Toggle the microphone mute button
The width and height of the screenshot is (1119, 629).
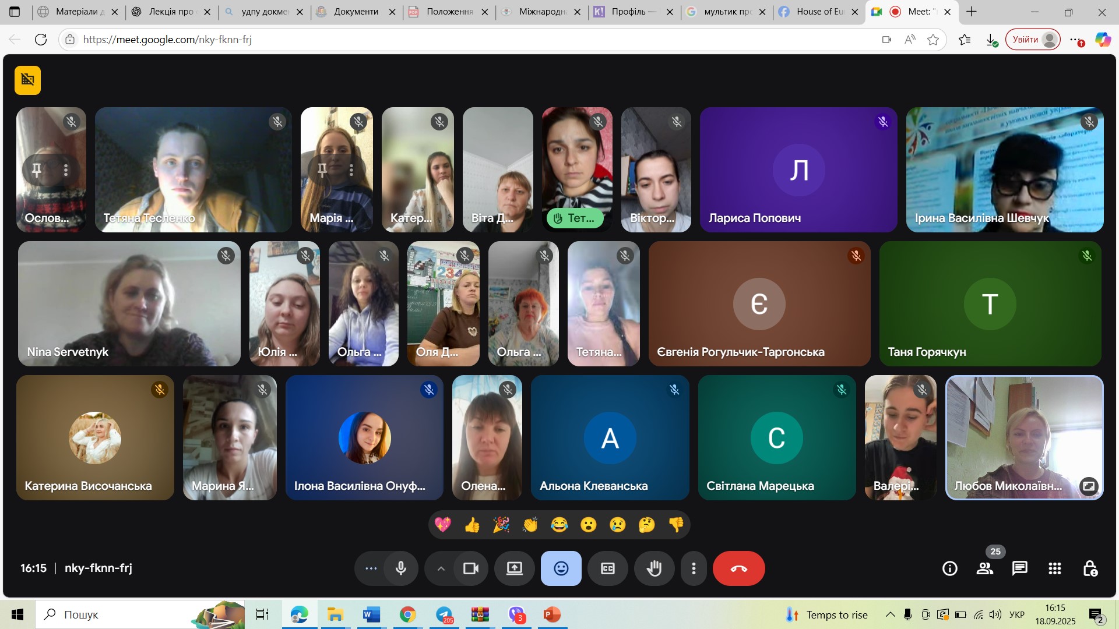(401, 568)
